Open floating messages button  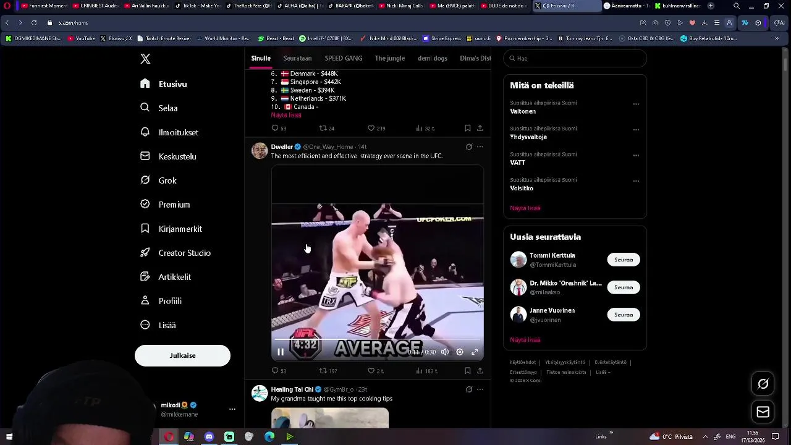tap(763, 412)
